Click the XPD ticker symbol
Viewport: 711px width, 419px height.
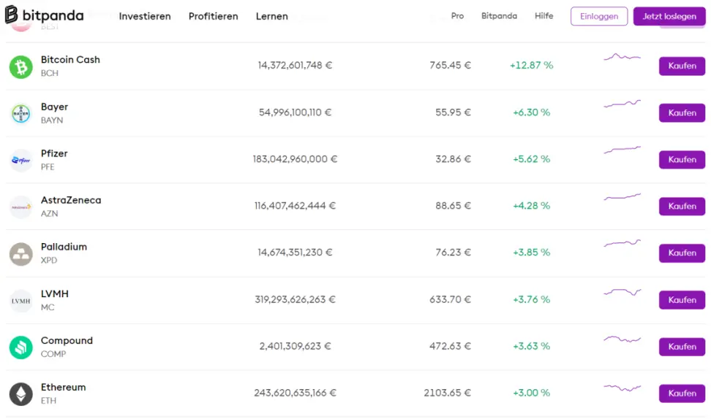pos(49,260)
